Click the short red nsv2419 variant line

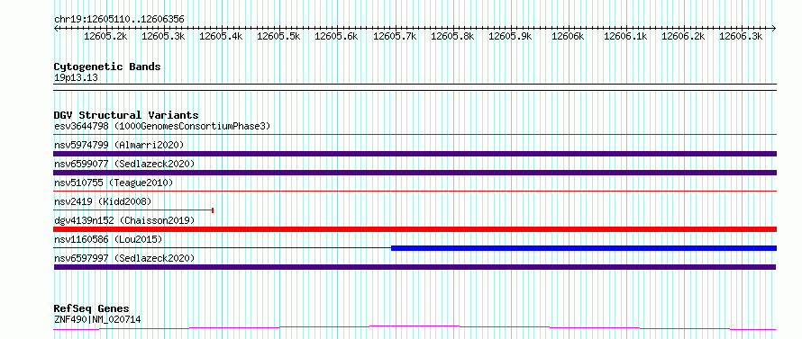[133, 210]
